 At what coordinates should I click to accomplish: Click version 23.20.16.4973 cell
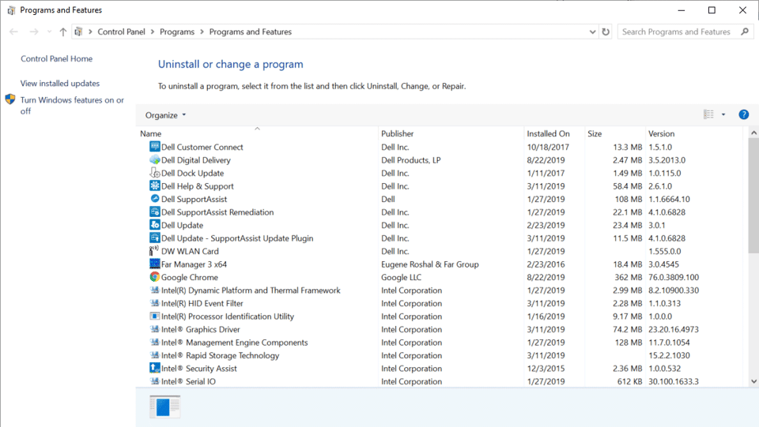click(674, 329)
